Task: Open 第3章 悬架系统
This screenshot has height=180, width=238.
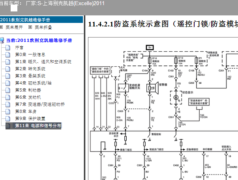Action: coord(30,76)
